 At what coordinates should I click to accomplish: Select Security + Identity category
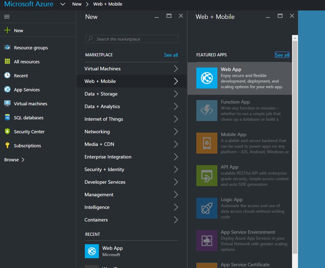131,170
